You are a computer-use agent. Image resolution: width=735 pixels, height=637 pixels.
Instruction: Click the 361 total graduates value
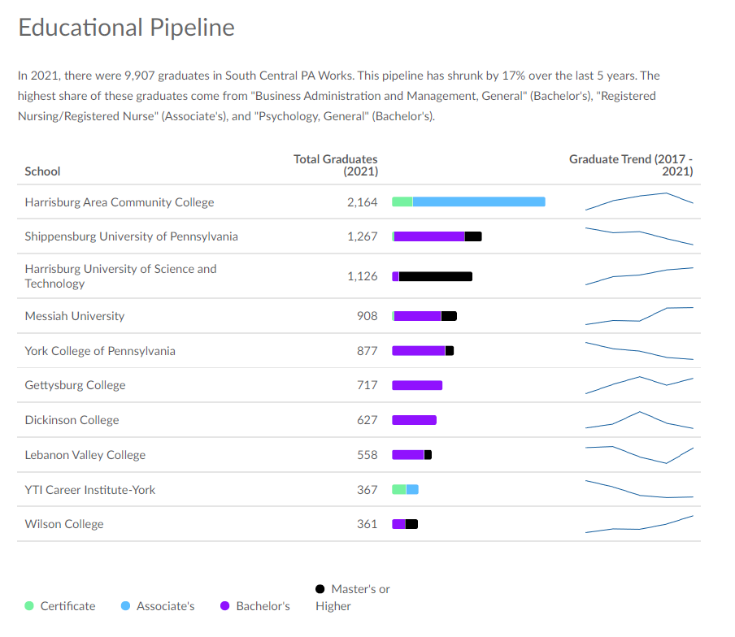pos(367,524)
